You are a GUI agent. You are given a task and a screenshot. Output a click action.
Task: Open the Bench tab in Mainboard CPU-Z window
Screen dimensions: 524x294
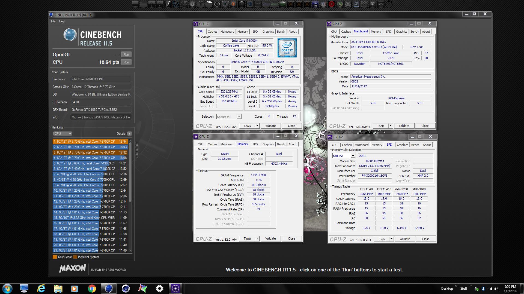(x=414, y=32)
